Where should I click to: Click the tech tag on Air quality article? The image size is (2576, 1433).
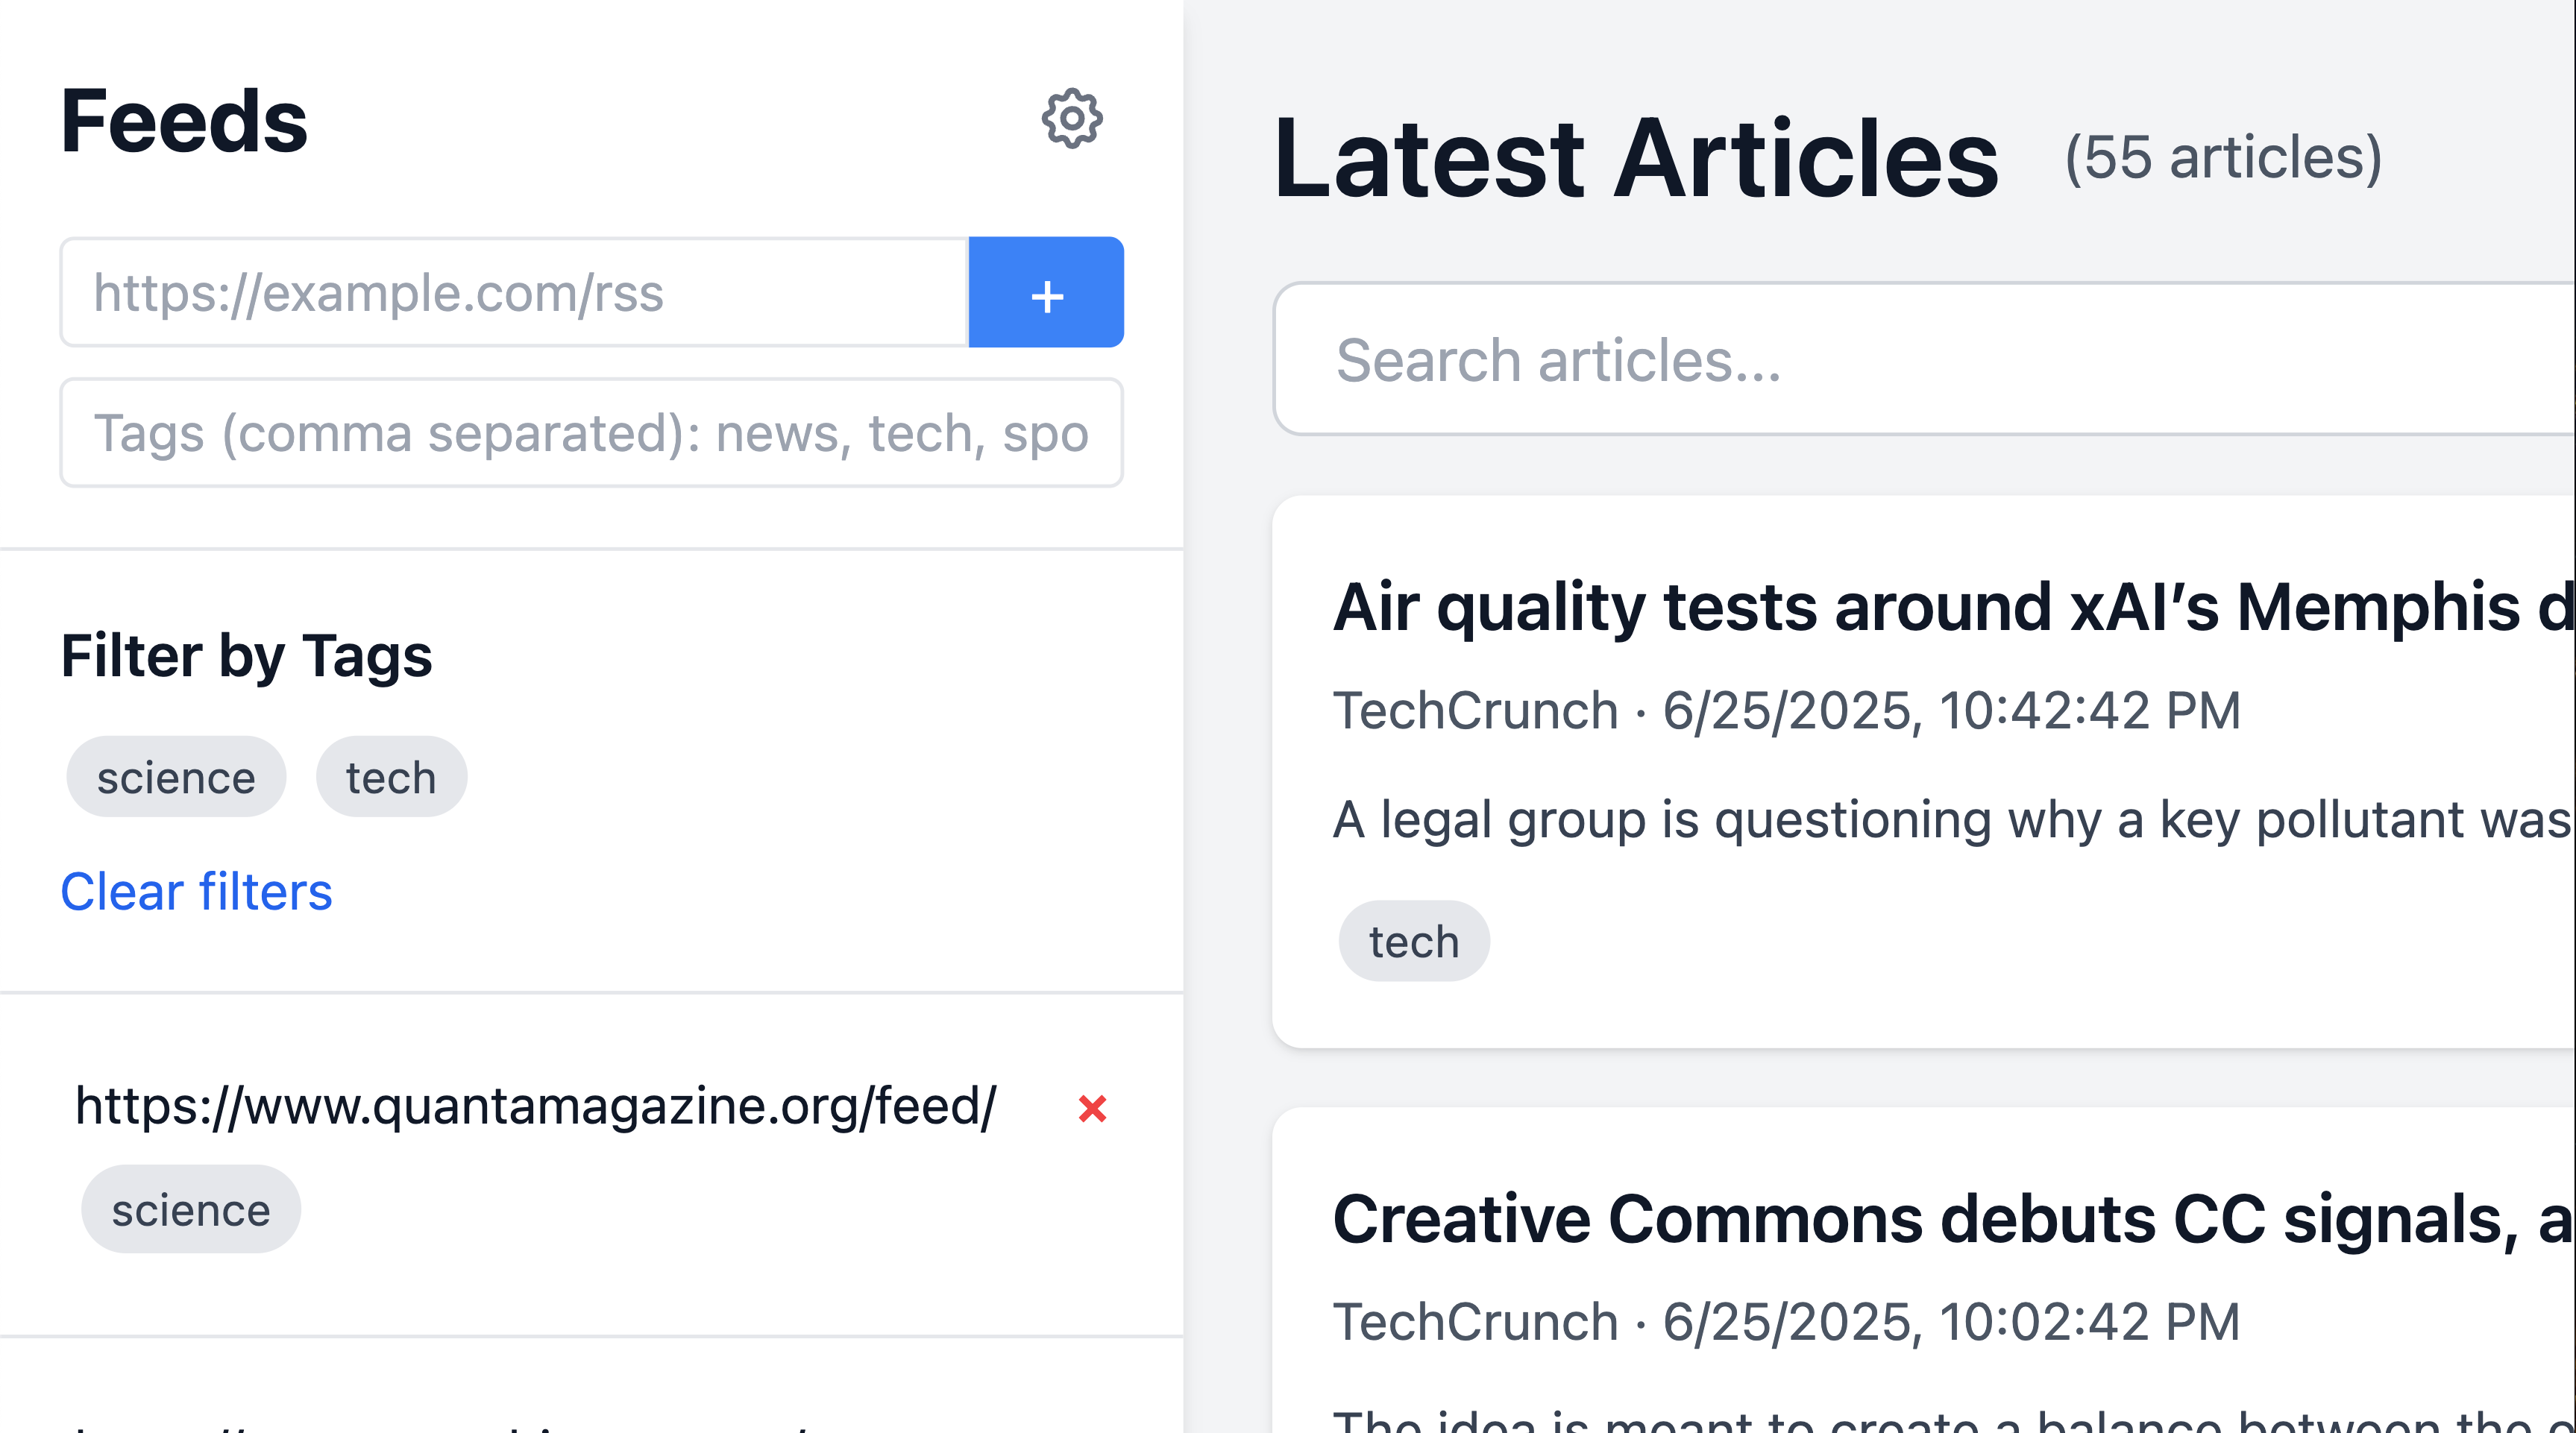(x=1414, y=941)
